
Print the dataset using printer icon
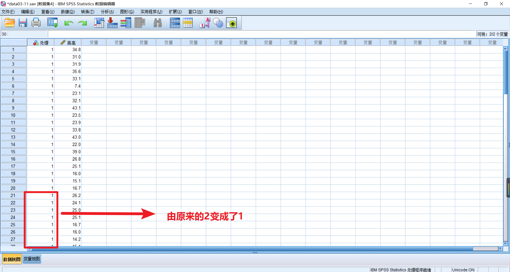[36, 23]
